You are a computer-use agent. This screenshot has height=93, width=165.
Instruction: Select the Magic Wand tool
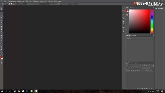[x=2, y=16]
